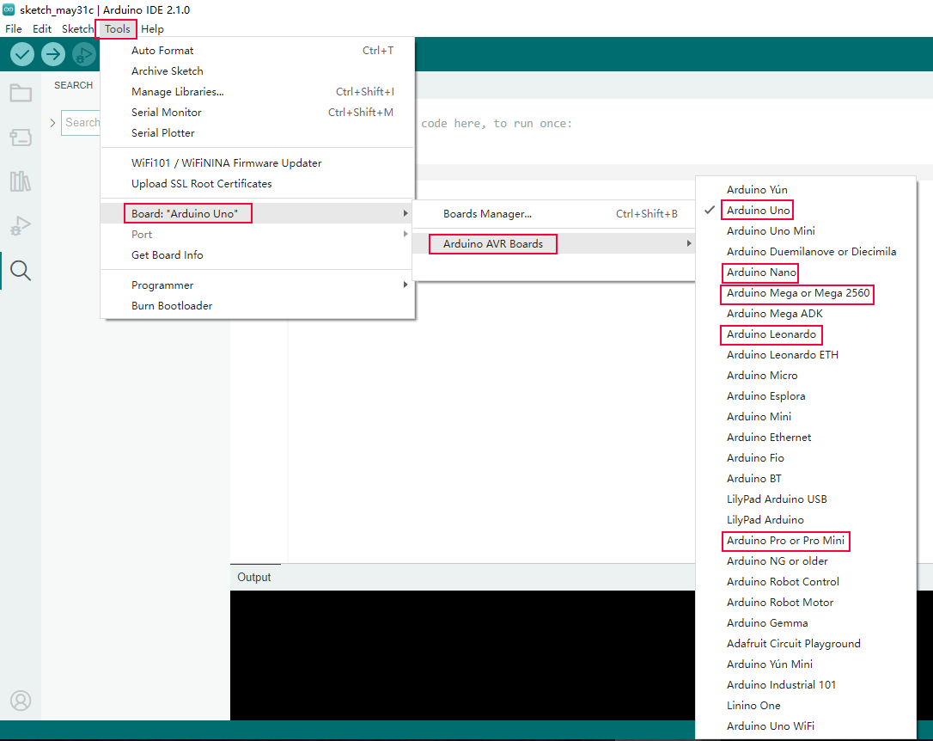933x741 pixels.
Task: Expand the search panel chevron
Action: click(52, 123)
